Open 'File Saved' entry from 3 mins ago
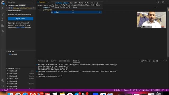 (x=21, y=73)
